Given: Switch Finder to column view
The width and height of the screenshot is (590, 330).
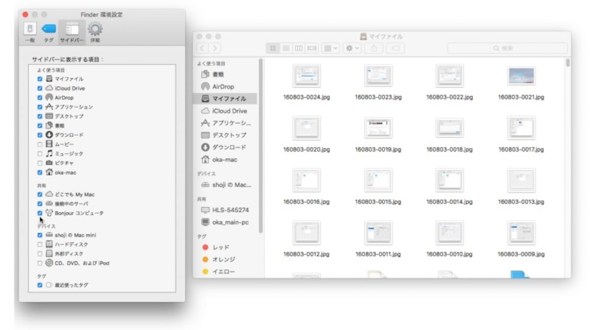Looking at the screenshot, I should [x=298, y=48].
